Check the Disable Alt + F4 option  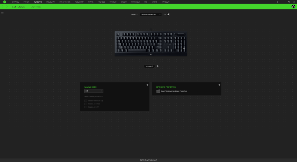86,107
